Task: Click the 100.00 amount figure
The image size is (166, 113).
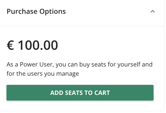Action: 38,45
